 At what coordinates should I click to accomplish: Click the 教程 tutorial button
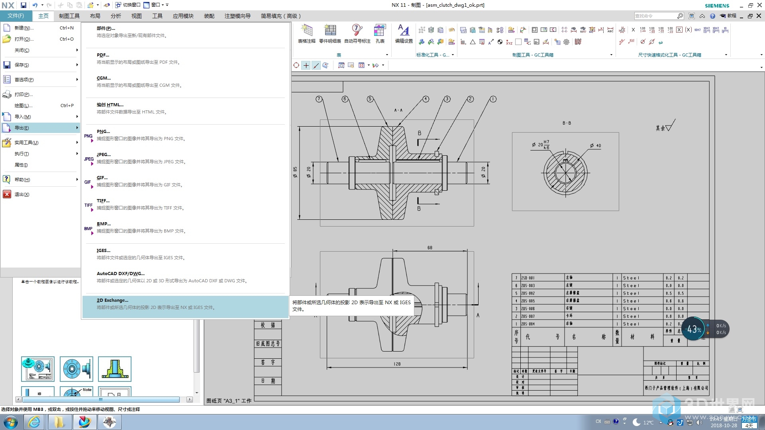click(728, 16)
